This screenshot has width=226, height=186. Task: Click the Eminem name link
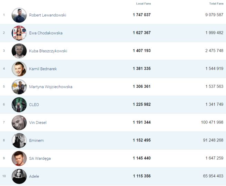pos(36,141)
